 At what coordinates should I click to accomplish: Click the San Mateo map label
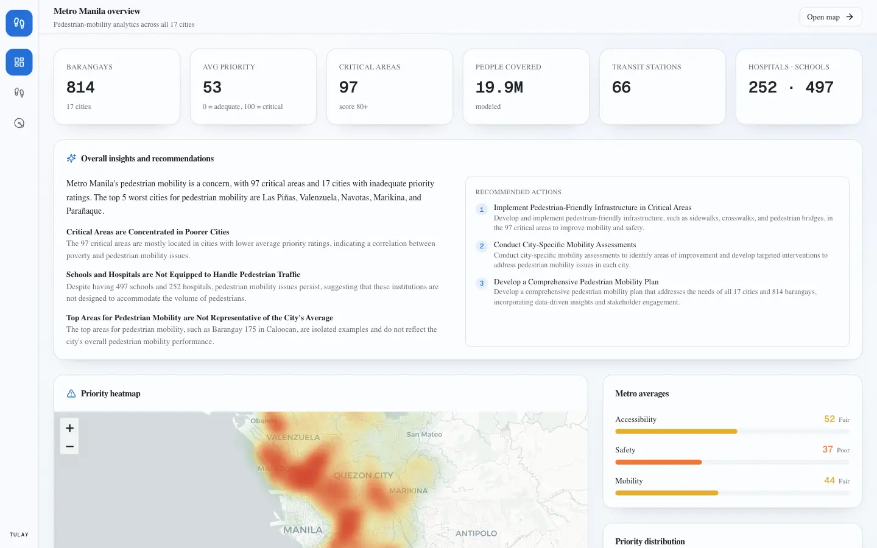click(x=424, y=434)
